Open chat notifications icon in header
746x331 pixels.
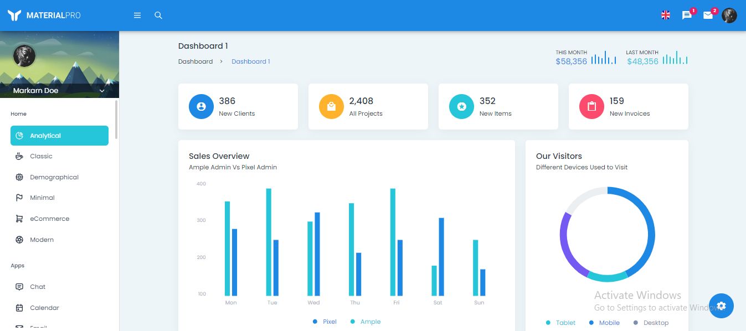coord(687,15)
